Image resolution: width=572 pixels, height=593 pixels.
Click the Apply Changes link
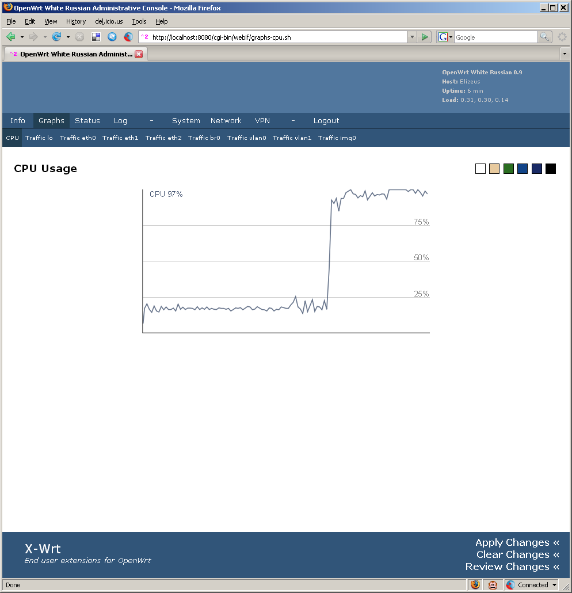tap(517, 542)
